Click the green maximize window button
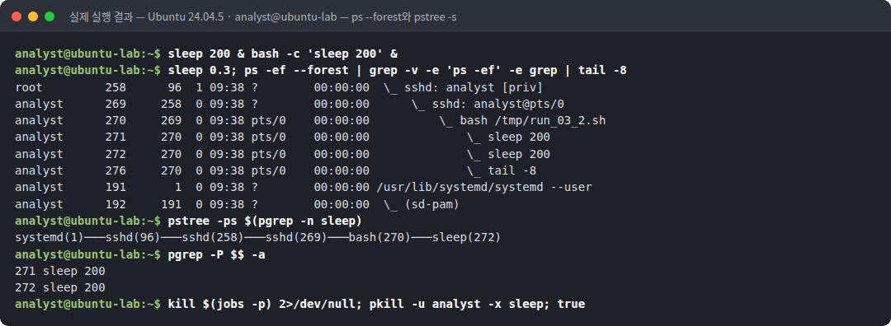 tap(49, 16)
